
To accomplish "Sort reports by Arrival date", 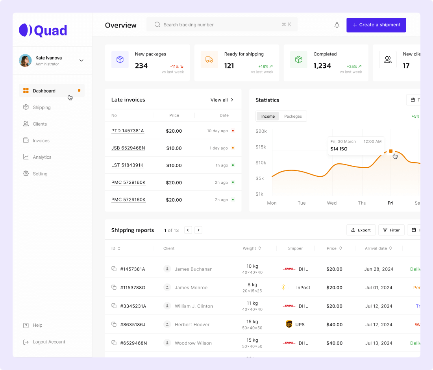I will 390,248.
